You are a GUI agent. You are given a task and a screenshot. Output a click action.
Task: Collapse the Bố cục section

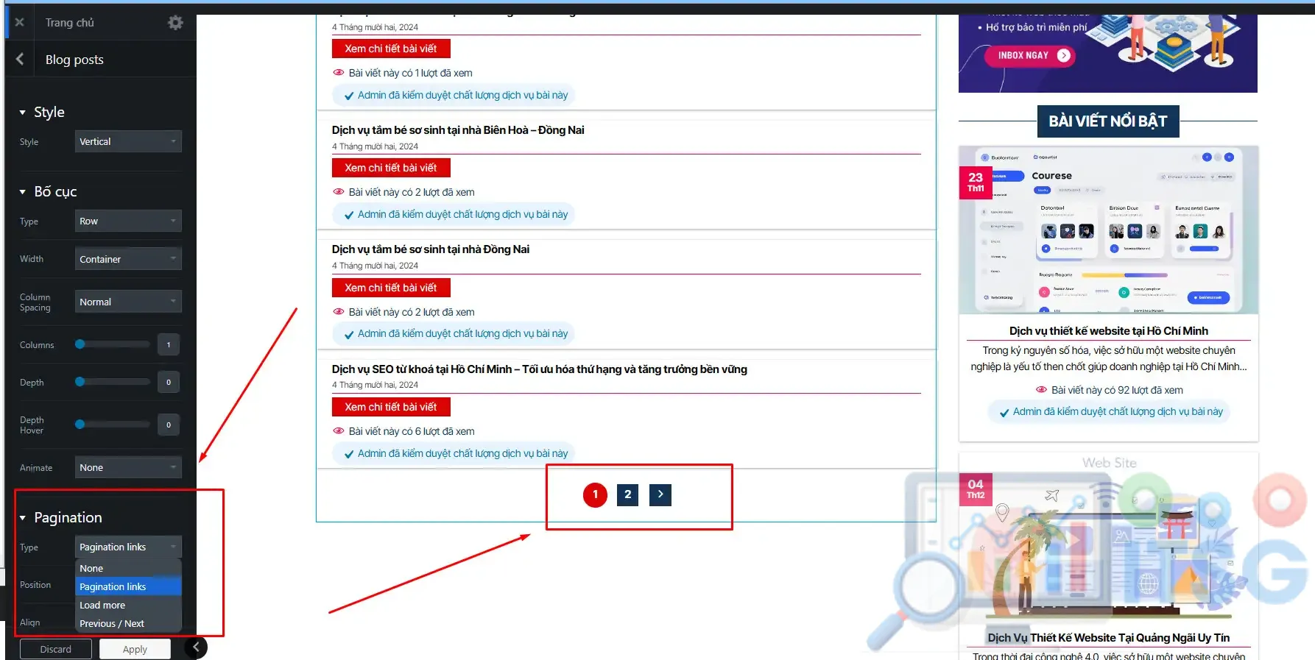click(x=23, y=192)
